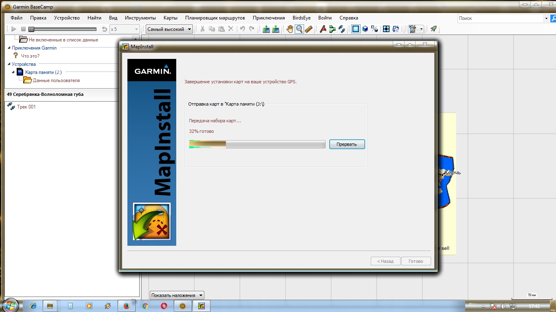This screenshot has height=312, width=556.
Task: Toggle the 2D map view icon
Action: pyautogui.click(x=356, y=29)
